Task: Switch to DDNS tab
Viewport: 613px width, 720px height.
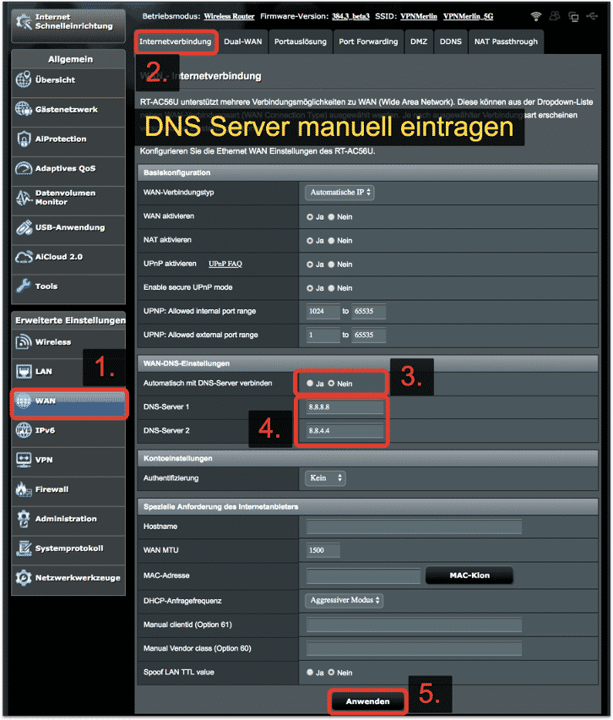Action: point(451,41)
